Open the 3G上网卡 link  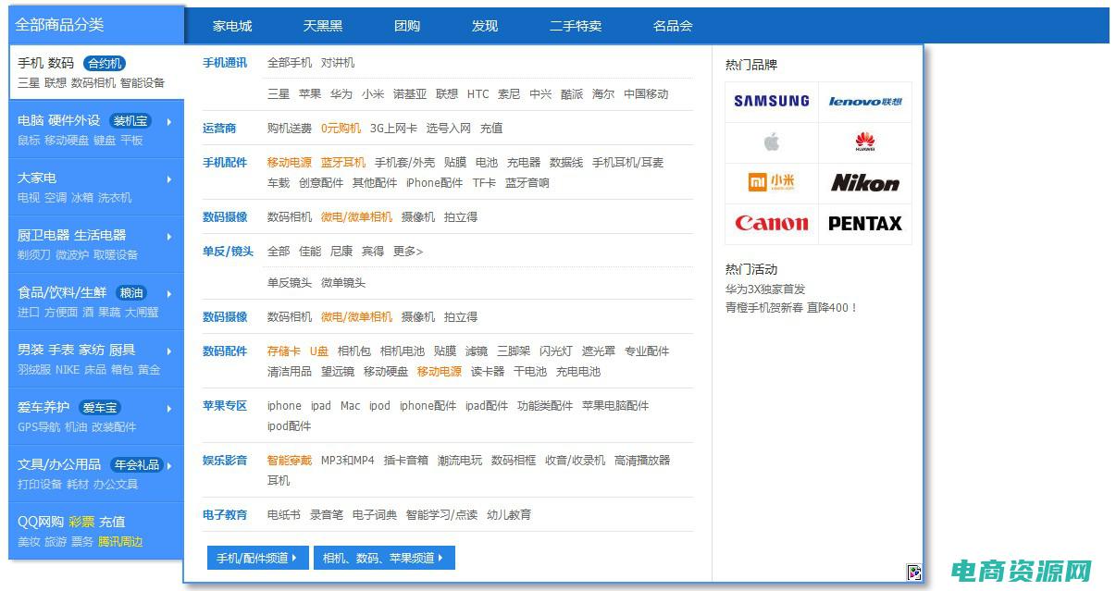coord(393,129)
